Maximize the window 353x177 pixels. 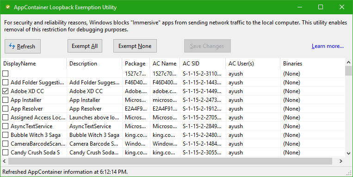click(321, 7)
